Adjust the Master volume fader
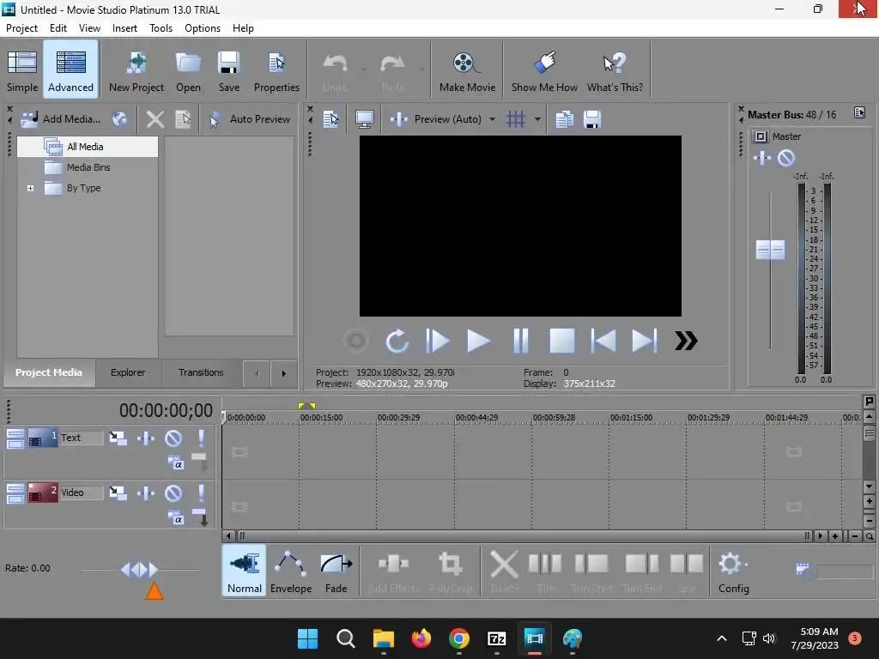The image size is (879, 659). click(770, 250)
